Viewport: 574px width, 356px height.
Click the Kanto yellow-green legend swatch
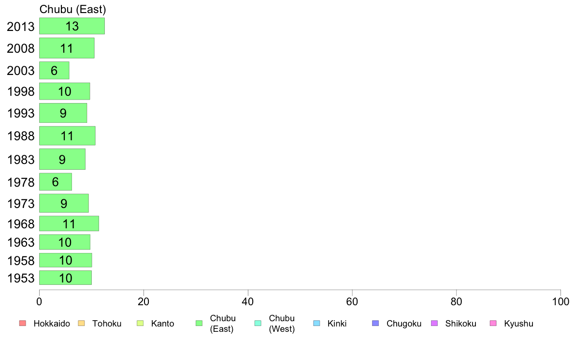point(140,324)
